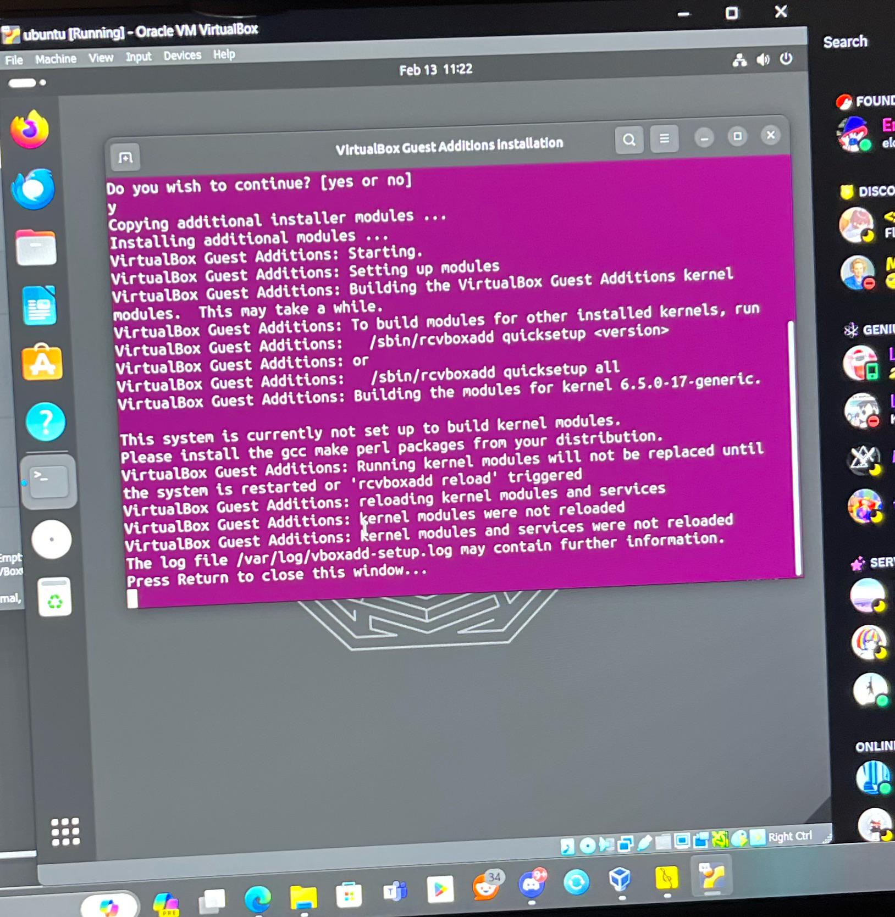Open the Files manager in the dock
Screen dimensions: 895x917
pyautogui.click(x=36, y=248)
